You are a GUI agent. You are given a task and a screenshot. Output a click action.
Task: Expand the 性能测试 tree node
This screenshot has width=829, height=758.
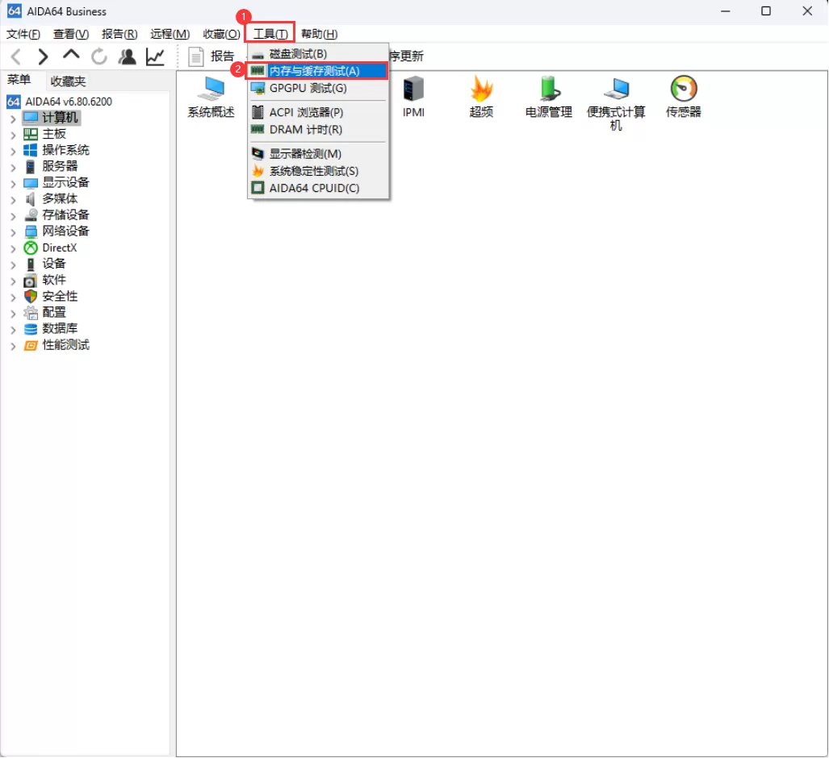click(13, 345)
